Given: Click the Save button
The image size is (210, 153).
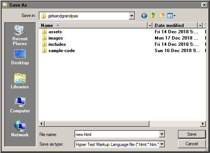Looking at the screenshot, I should tap(192, 134).
